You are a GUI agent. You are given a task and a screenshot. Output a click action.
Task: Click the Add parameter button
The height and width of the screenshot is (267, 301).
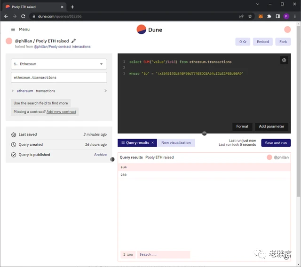[x=271, y=126]
